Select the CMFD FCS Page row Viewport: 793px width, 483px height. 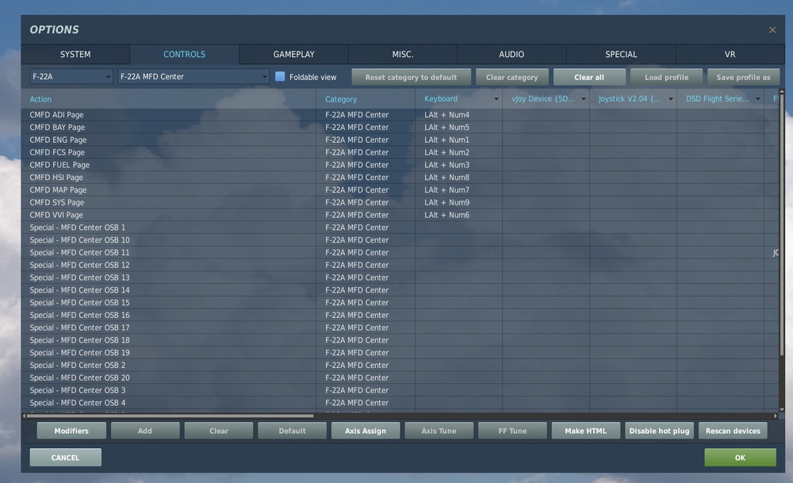tap(400, 152)
